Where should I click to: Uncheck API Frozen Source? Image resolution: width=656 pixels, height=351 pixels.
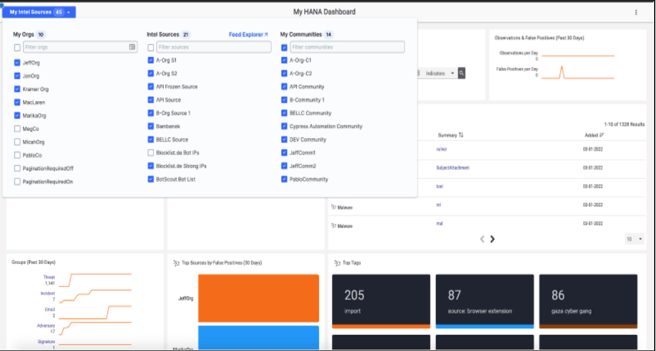click(x=150, y=87)
